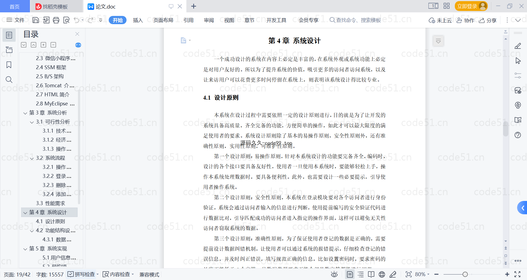The height and width of the screenshot is (280, 527).
Task: Collapse 第5章 系统实现 node
Action: click(x=25, y=249)
